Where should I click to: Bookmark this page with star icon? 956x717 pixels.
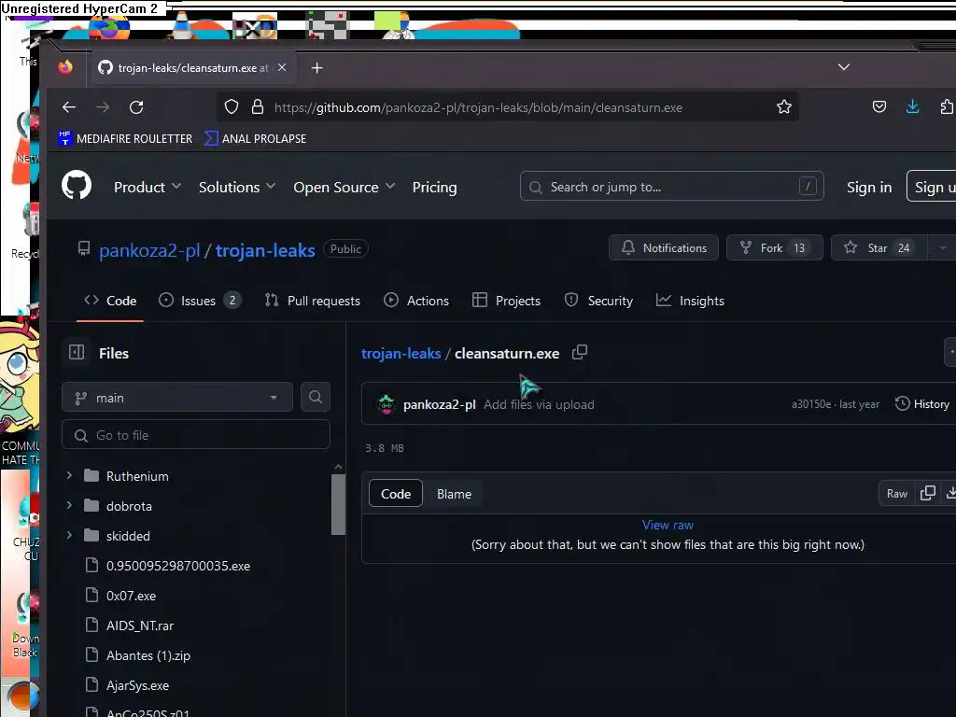pos(784,107)
